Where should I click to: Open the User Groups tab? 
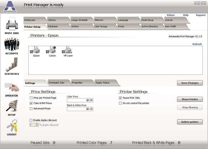[x=105, y=26]
